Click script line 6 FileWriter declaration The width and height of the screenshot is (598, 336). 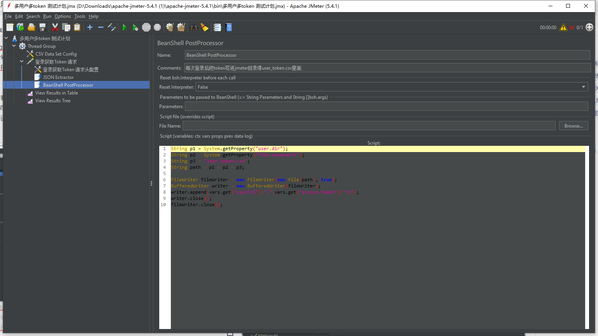[254, 180]
